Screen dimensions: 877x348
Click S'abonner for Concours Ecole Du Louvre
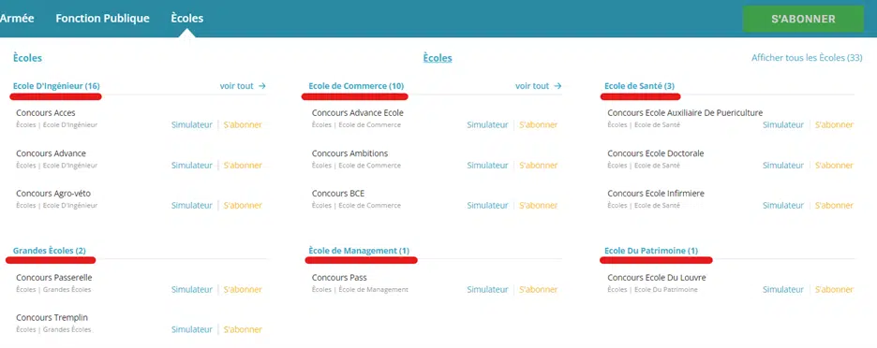[x=835, y=290]
